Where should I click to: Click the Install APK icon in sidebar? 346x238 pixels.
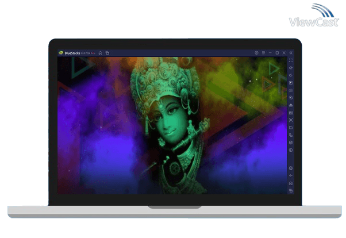pyautogui.click(x=291, y=105)
